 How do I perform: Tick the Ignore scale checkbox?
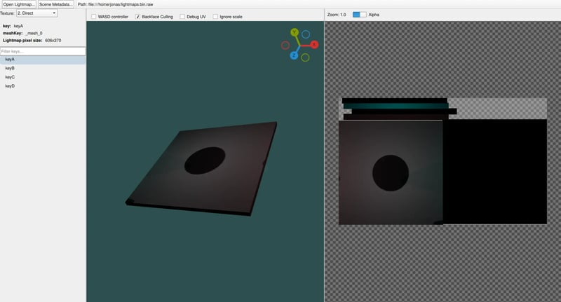tap(215, 17)
